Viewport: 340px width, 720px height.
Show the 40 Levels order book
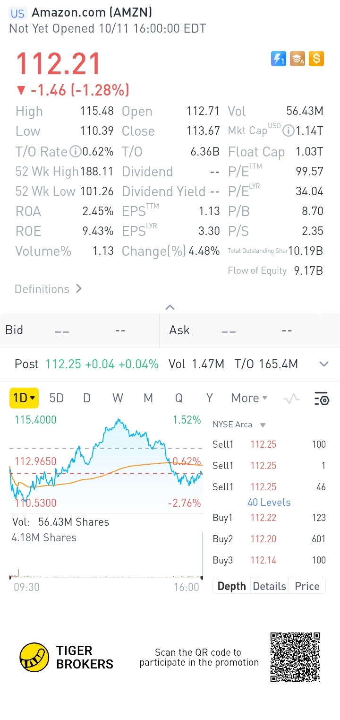(x=269, y=503)
